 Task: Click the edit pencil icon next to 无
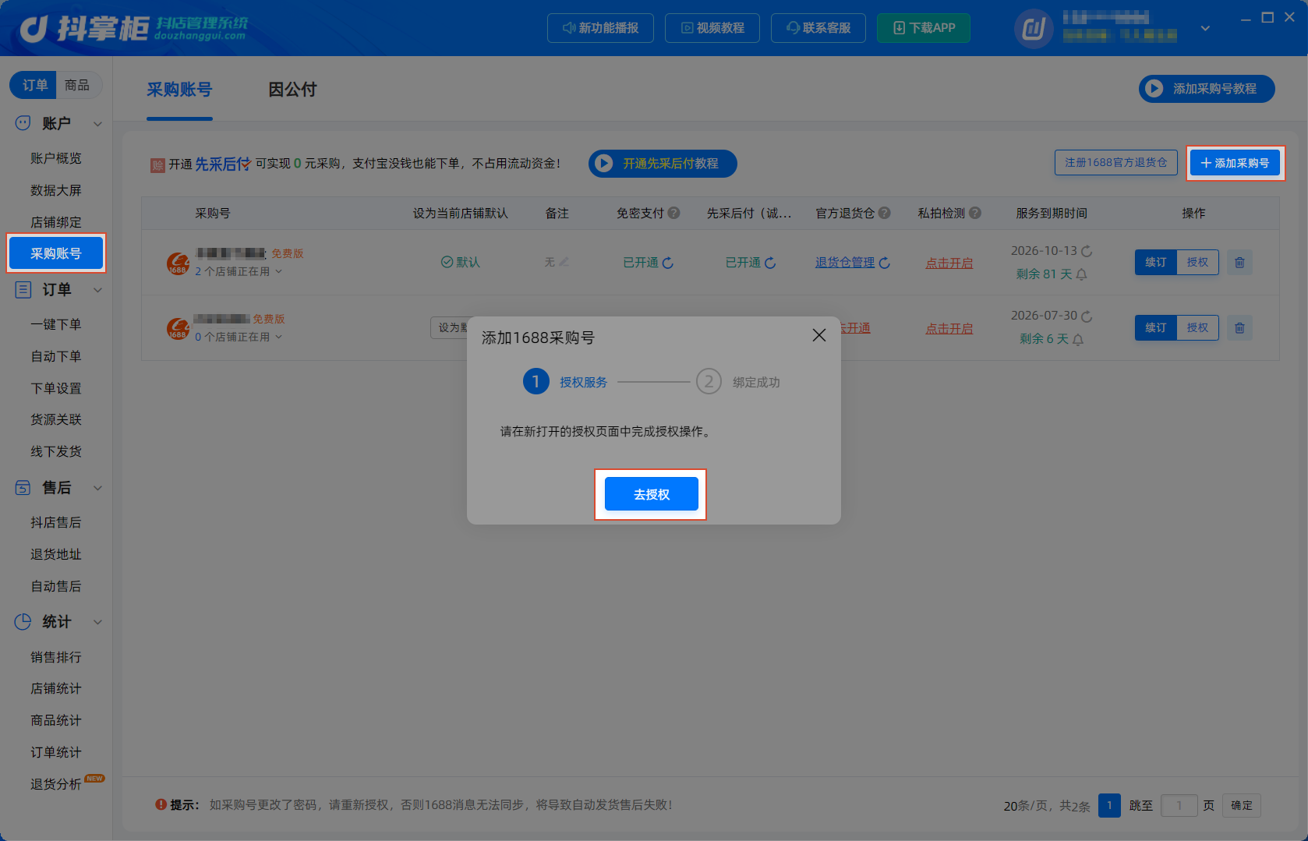click(564, 262)
